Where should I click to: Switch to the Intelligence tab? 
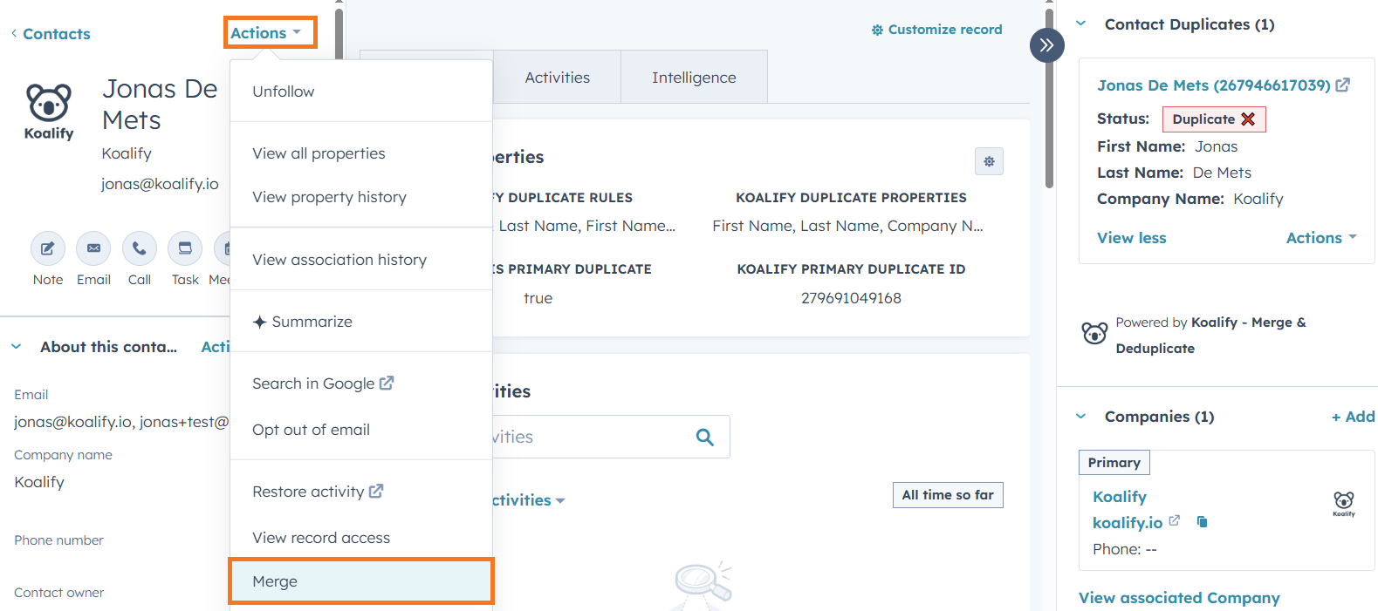(694, 78)
